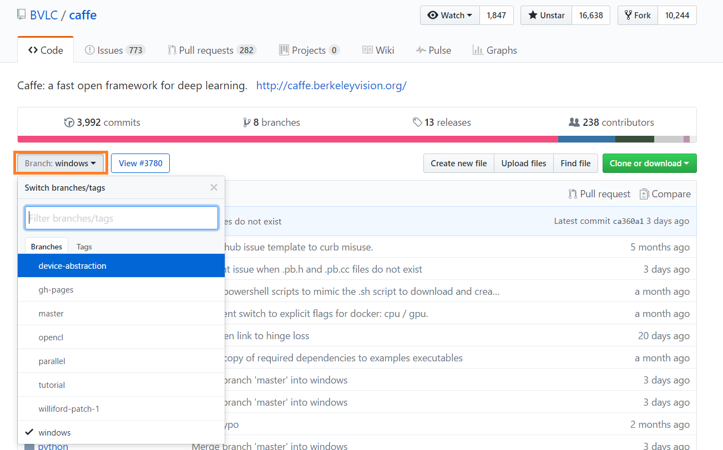This screenshot has height=450, width=723.
Task: Choose the master branch
Action: pos(121,314)
